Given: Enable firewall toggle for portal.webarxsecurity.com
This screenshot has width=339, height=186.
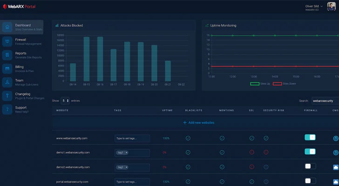Looking at the screenshot, I should point(311,180).
